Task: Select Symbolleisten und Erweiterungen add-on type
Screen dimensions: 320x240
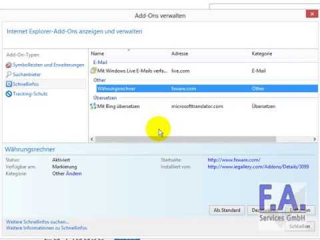Action: [x=48, y=65]
